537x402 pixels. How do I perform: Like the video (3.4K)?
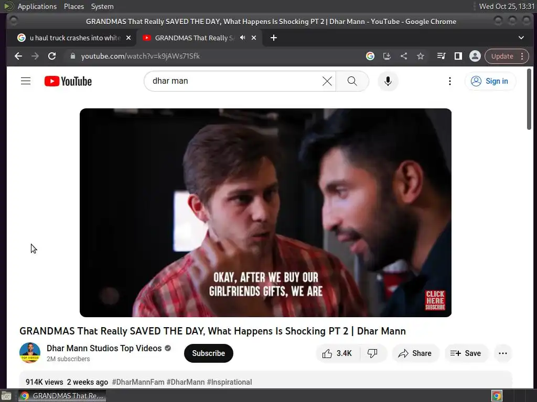(x=337, y=353)
